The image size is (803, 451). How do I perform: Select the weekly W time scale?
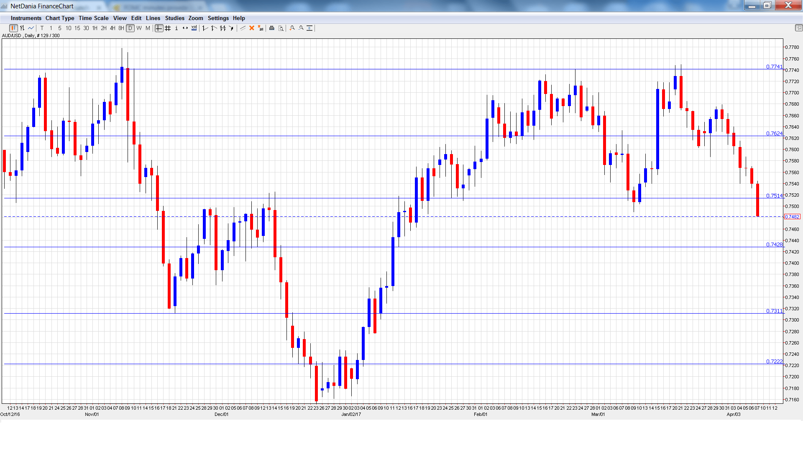point(139,28)
